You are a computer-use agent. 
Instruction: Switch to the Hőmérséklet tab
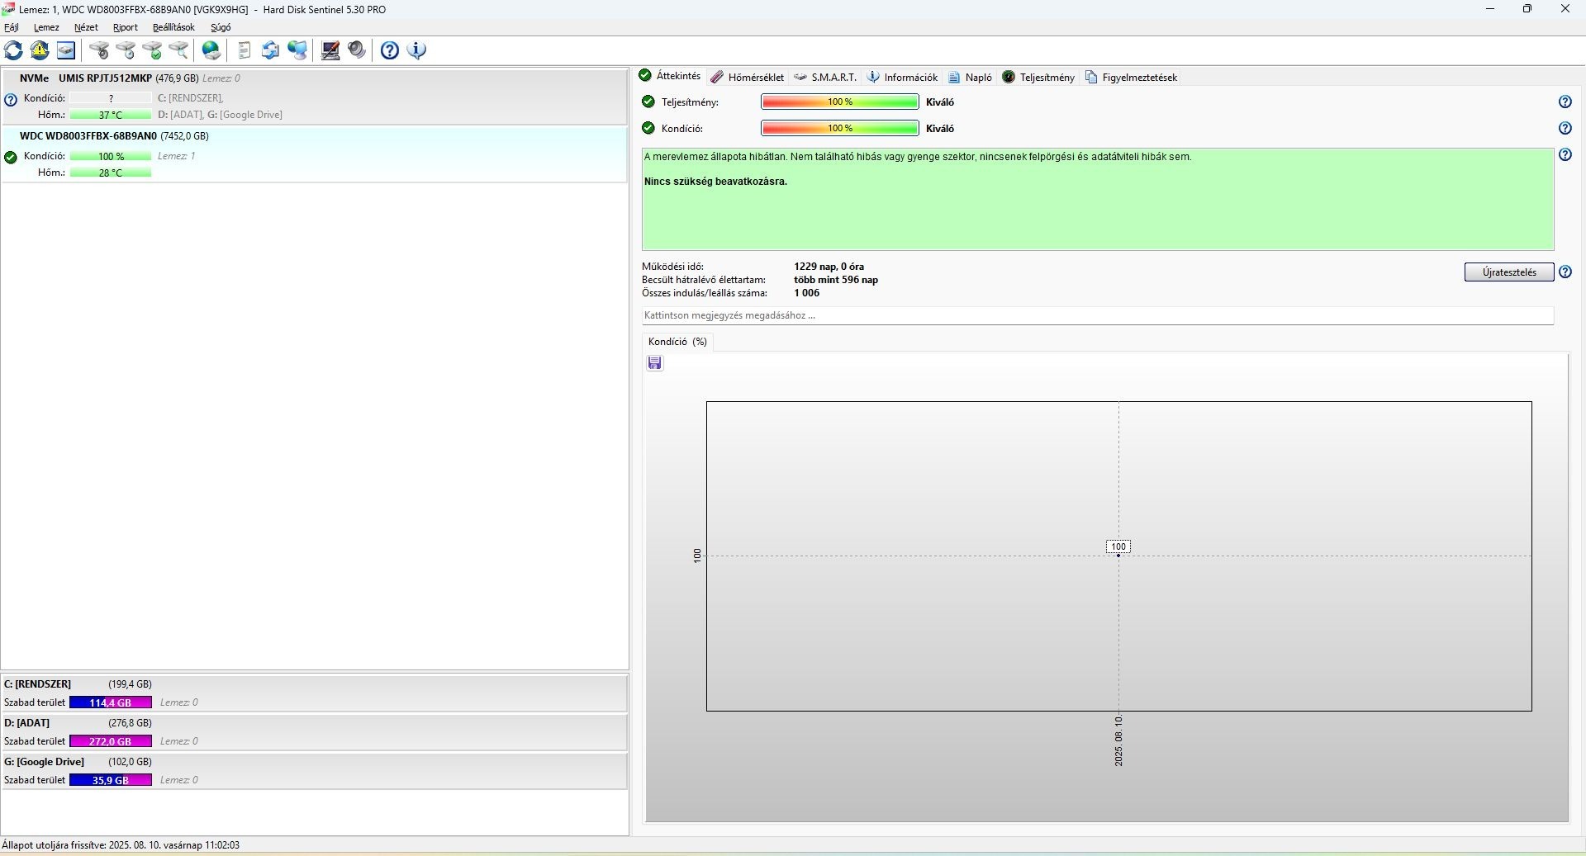tap(748, 77)
